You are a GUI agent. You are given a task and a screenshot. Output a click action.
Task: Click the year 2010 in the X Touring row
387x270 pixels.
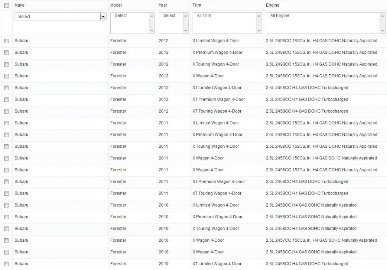pos(163,229)
